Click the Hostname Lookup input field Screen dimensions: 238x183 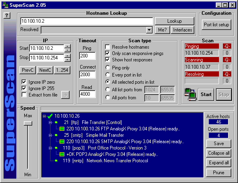(x=87, y=21)
